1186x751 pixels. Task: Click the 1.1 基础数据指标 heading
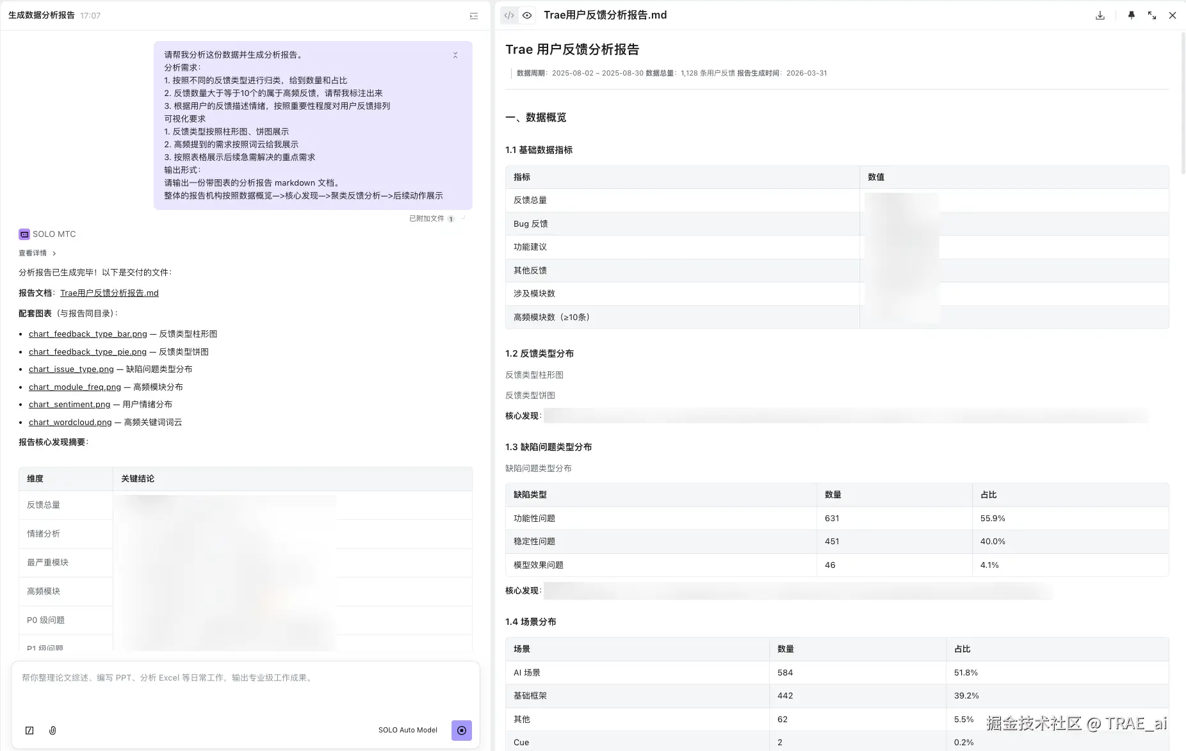(x=539, y=150)
